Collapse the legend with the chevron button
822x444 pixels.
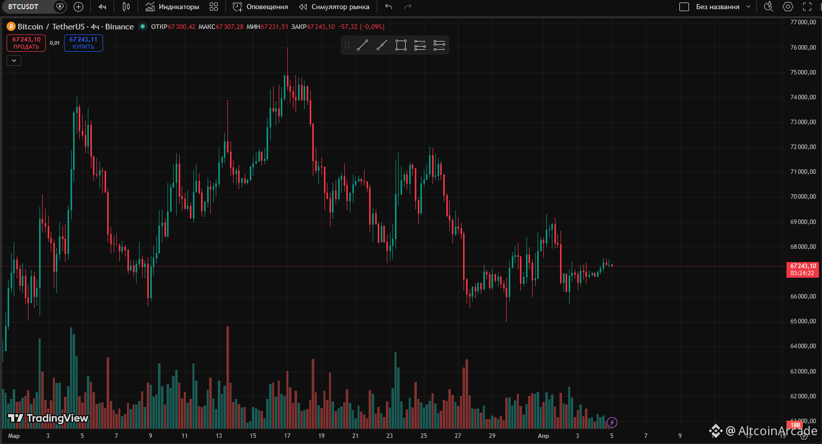14,60
